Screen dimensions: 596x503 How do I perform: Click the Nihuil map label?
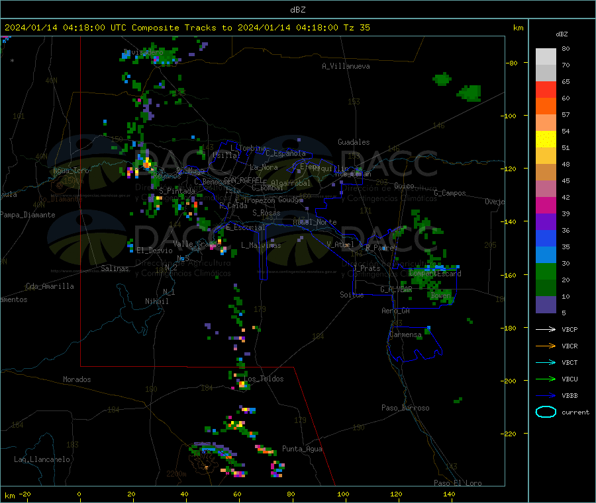point(156,301)
